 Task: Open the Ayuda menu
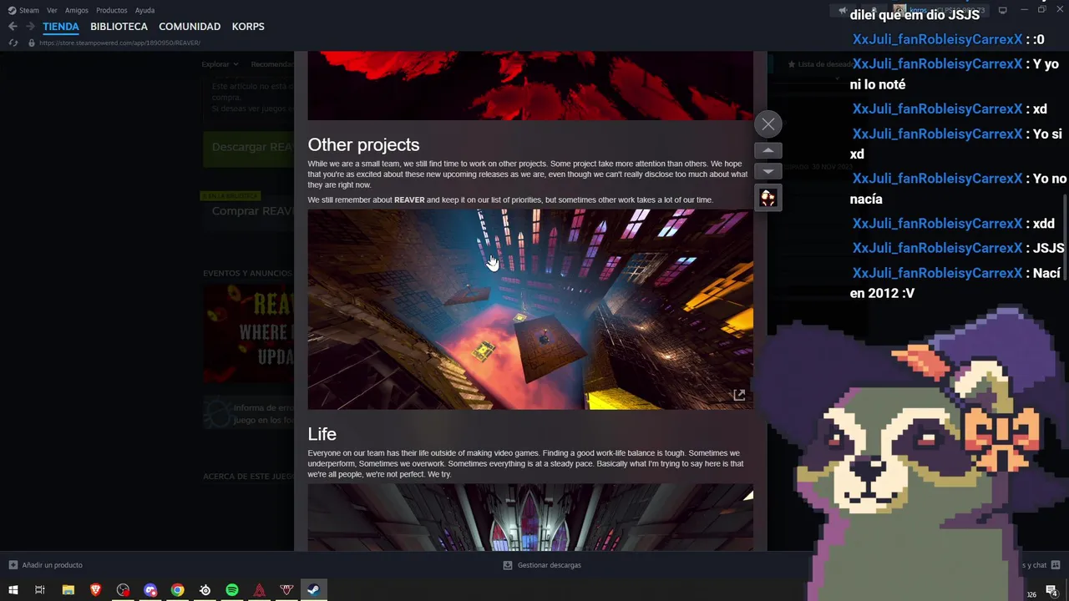145,10
